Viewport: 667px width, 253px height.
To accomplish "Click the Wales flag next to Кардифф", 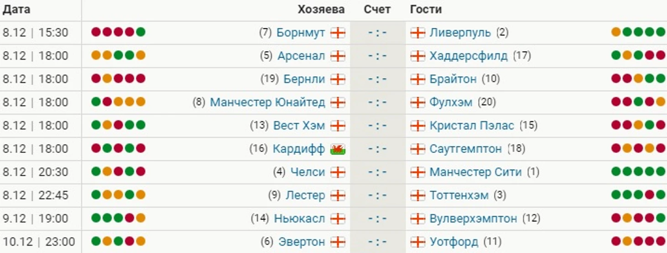I will (338, 149).
